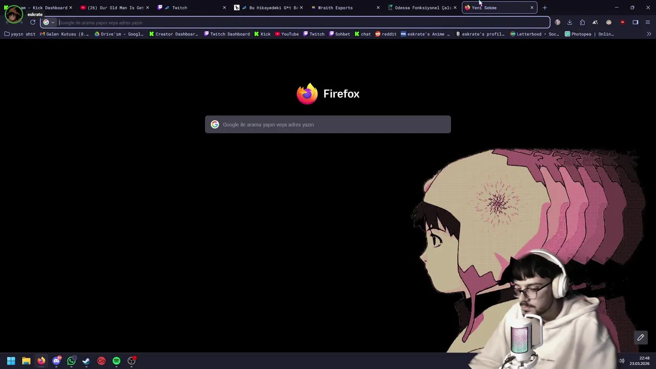
Task: Click the uBlock Origin shield icon
Action: tap(622, 23)
